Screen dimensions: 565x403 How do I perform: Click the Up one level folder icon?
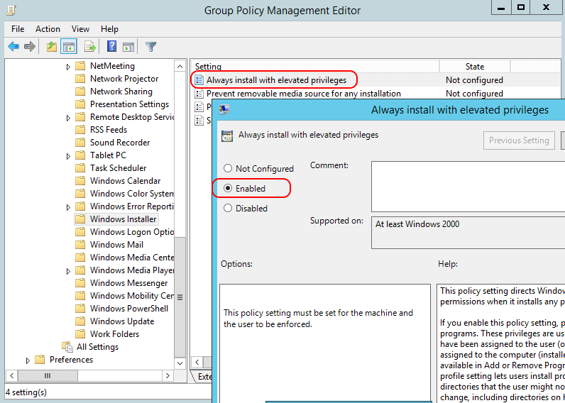pos(51,47)
